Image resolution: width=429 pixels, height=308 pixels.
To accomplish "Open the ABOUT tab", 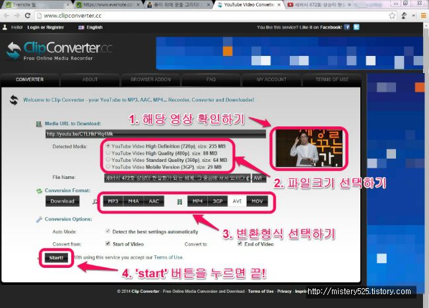I will click(90, 80).
